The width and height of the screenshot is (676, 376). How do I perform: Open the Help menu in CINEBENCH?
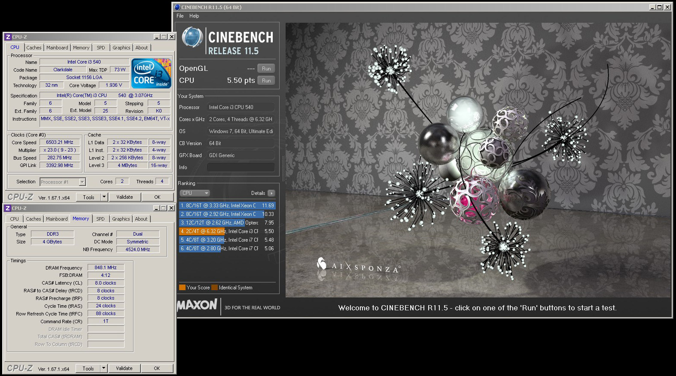click(x=194, y=16)
